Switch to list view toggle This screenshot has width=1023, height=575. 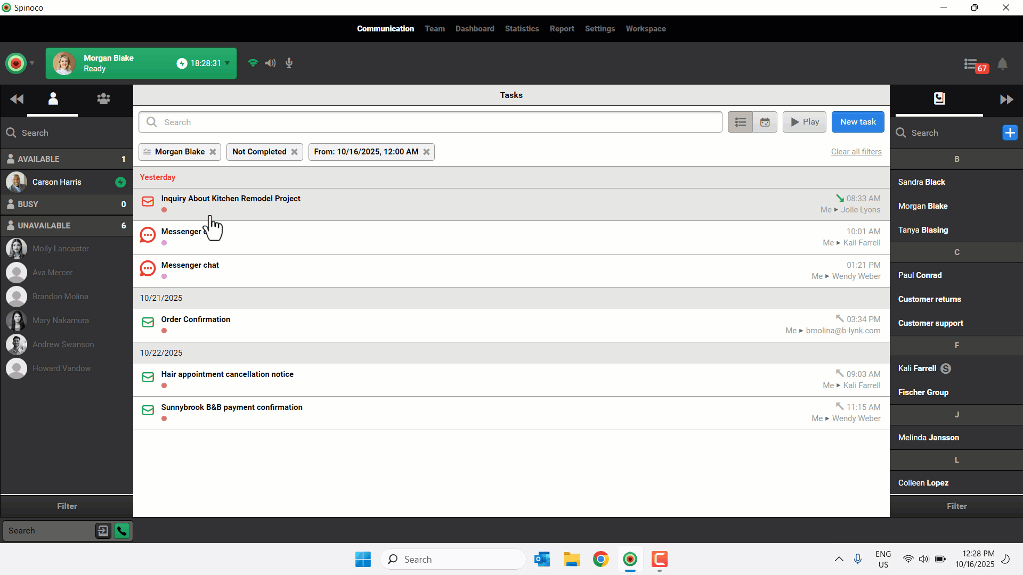click(740, 122)
